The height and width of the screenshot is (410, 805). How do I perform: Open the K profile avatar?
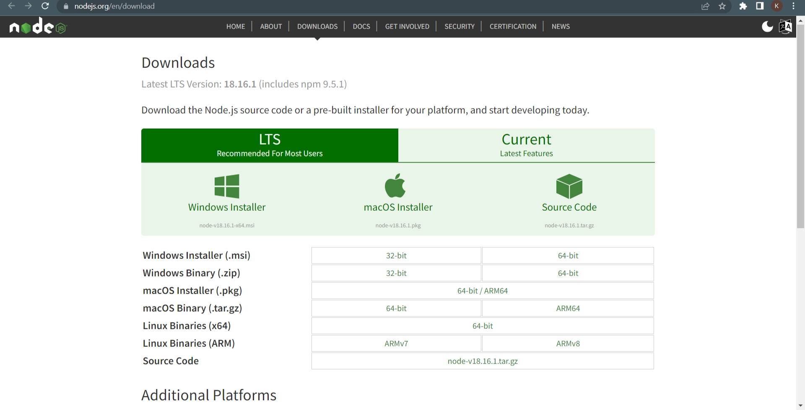coord(776,6)
